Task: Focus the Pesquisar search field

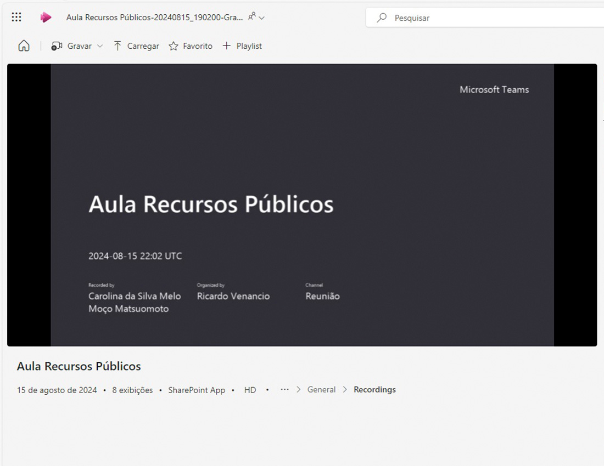Action: [485, 18]
